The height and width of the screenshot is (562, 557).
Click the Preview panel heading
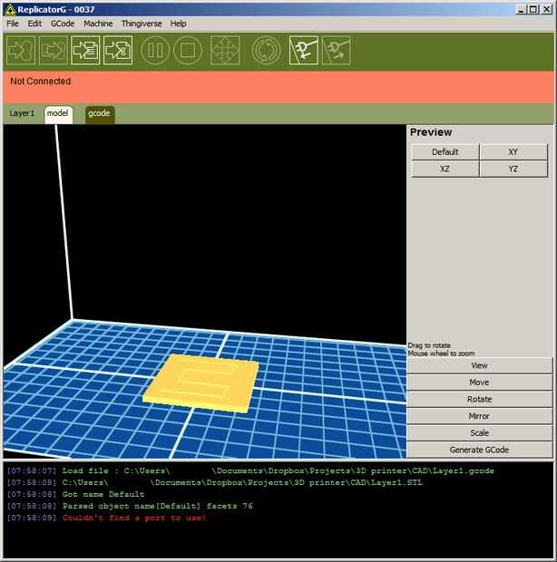click(x=431, y=132)
